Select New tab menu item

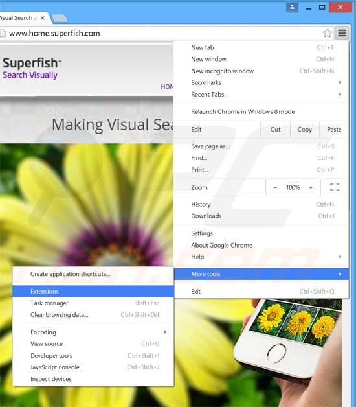tap(261, 47)
